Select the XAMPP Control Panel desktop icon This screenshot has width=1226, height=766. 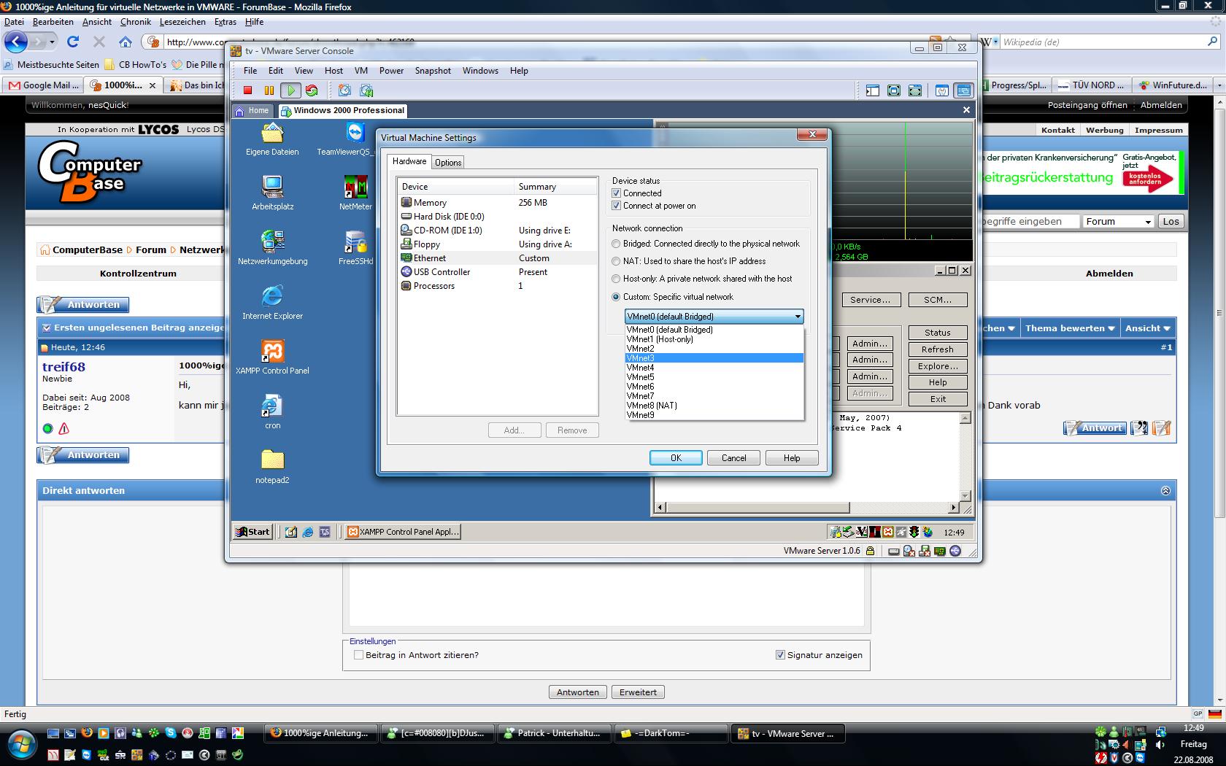click(272, 357)
